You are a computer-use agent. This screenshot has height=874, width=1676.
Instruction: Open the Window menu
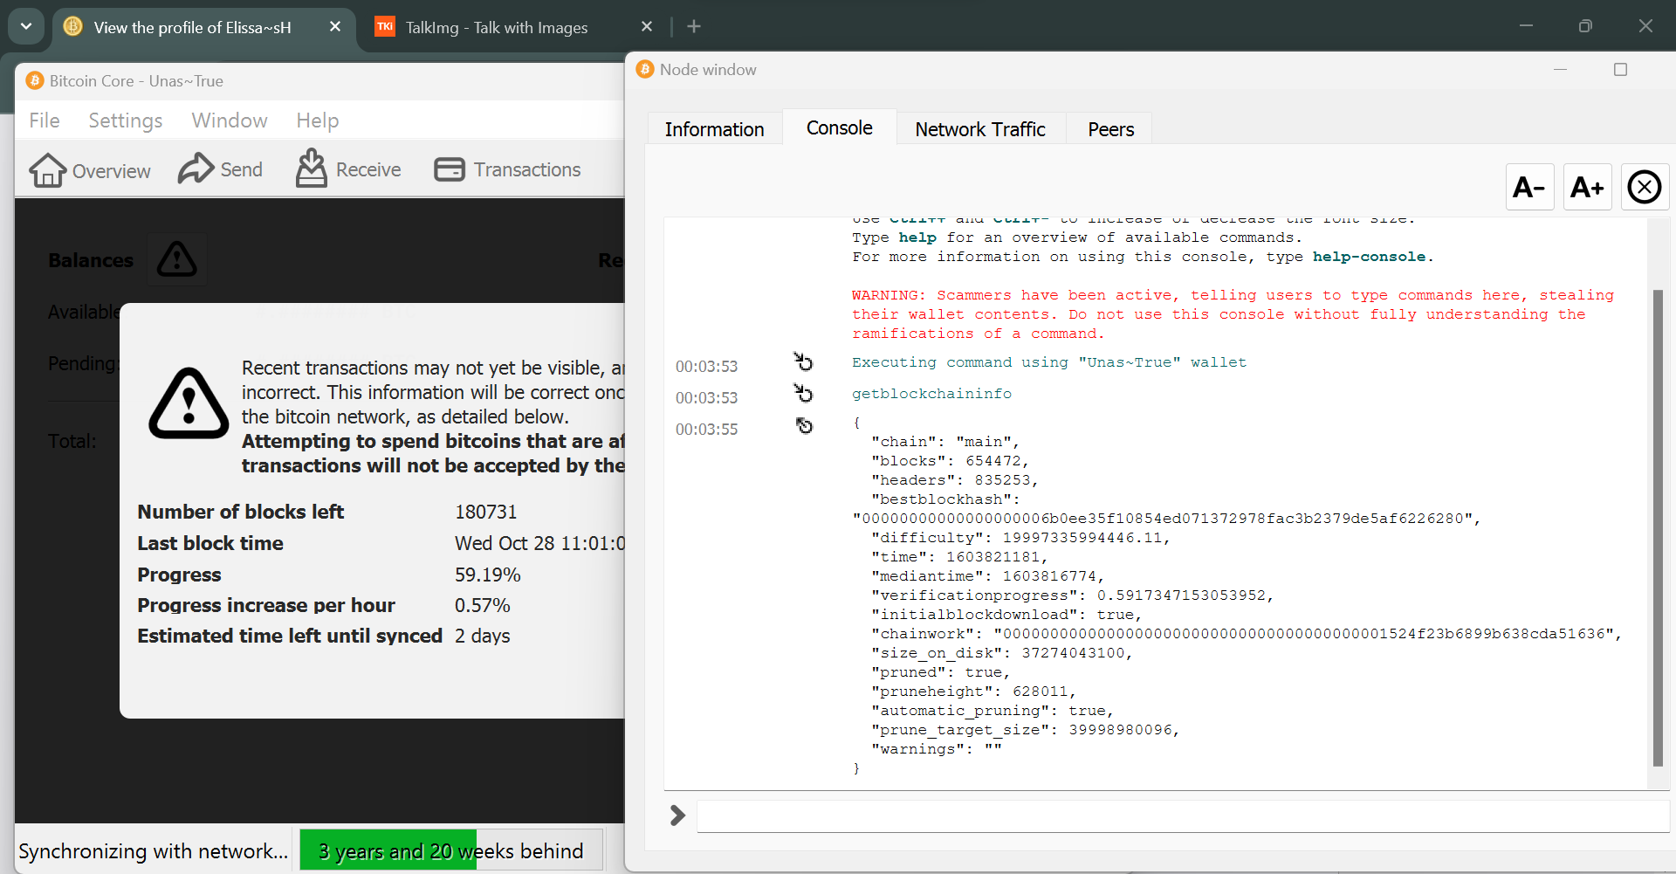230,120
